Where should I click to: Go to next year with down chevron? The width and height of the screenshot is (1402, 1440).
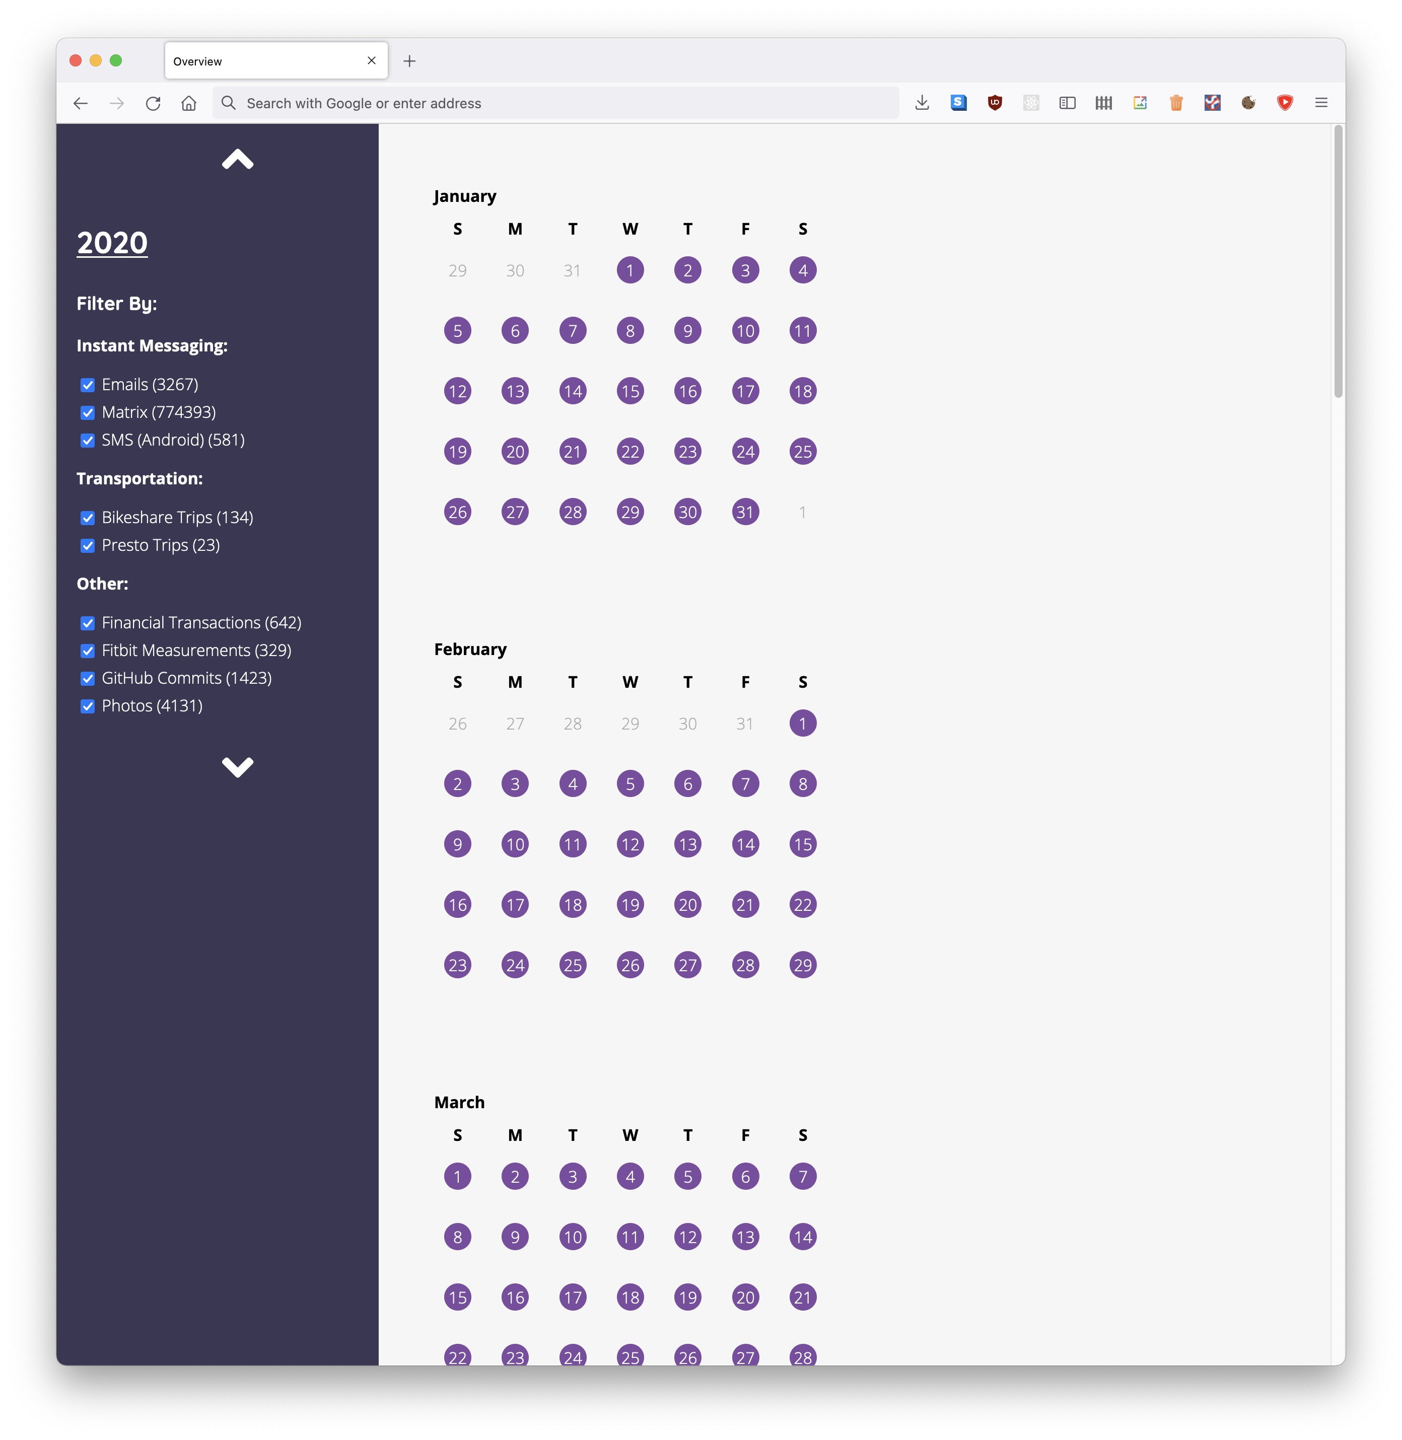[238, 767]
